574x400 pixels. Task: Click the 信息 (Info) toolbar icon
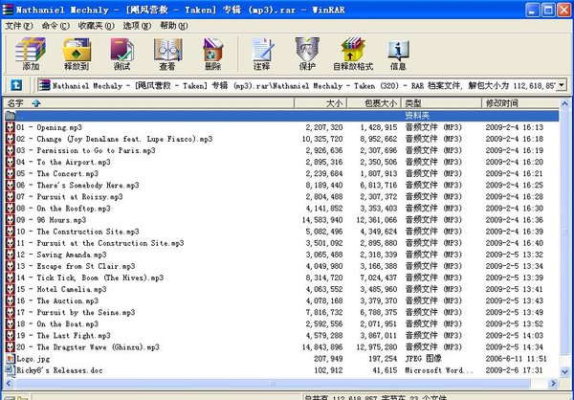[x=398, y=54]
